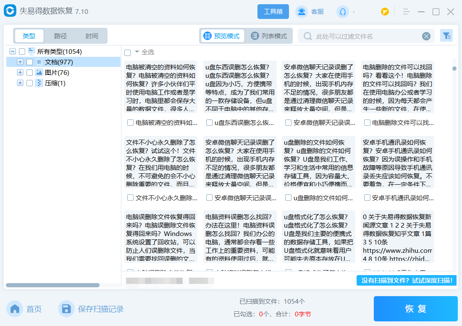The width and height of the screenshot is (462, 326).
Task: Click 保存扫描记录 label
Action: coord(101,309)
